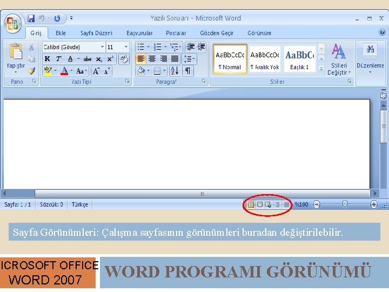Open the Gözden Geçir ribbon tab
The height and width of the screenshot is (292, 389).
pyautogui.click(x=217, y=33)
